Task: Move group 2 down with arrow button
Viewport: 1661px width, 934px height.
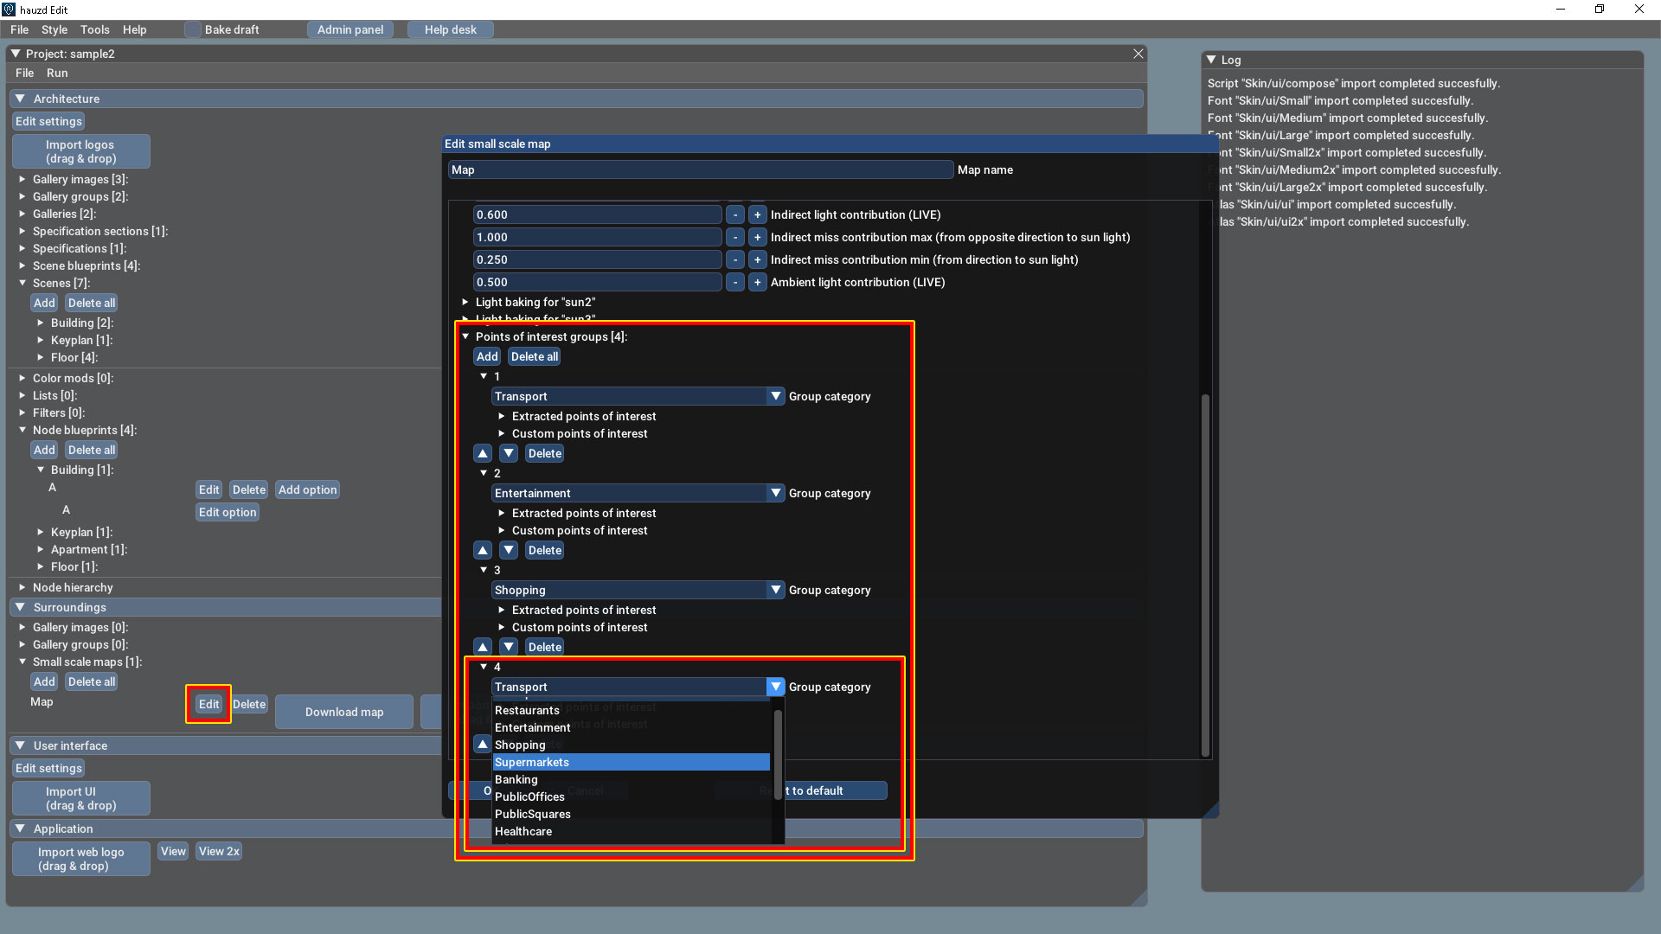Action: click(x=509, y=550)
